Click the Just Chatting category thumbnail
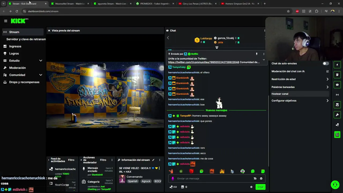 [x=122, y=179]
